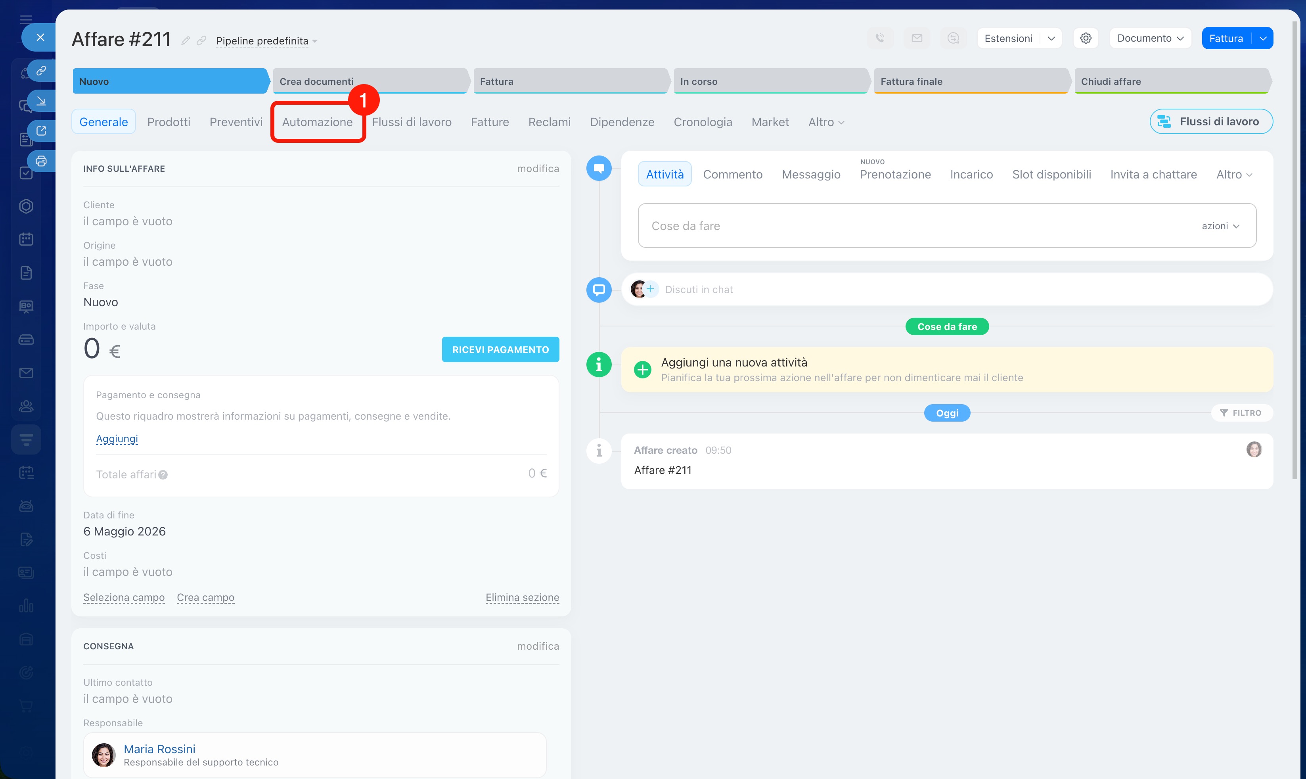Image resolution: width=1306 pixels, height=779 pixels.
Task: Expand the azioni dropdown in Cose da fare
Action: [1220, 226]
